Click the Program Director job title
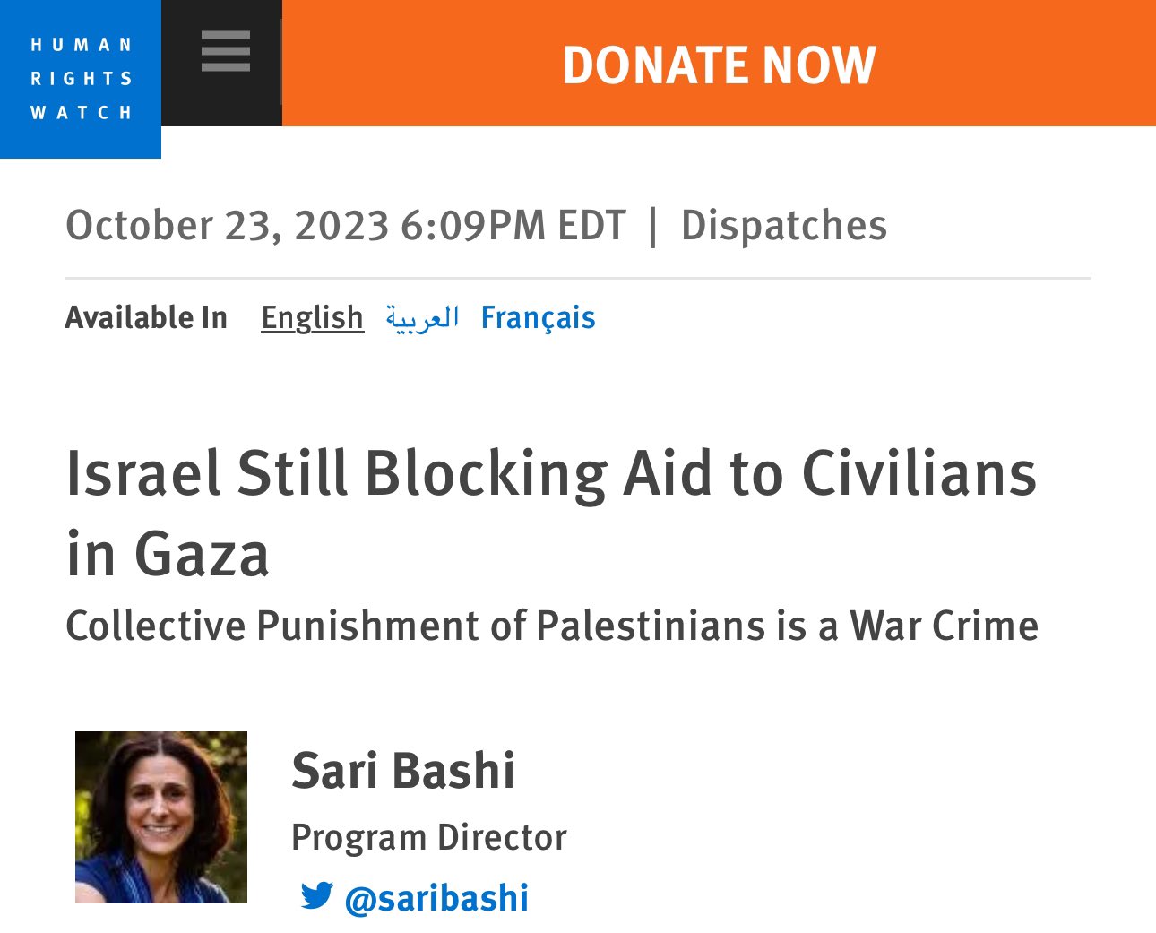 (428, 837)
